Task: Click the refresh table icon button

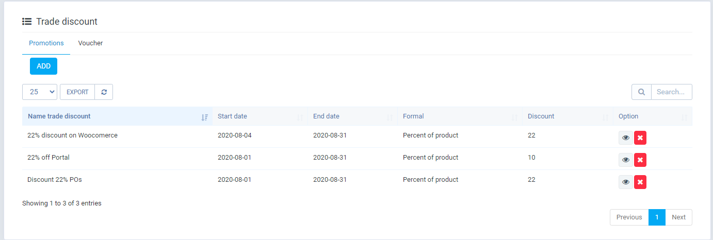Action: [x=104, y=92]
